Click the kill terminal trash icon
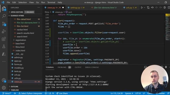 [166, 67]
